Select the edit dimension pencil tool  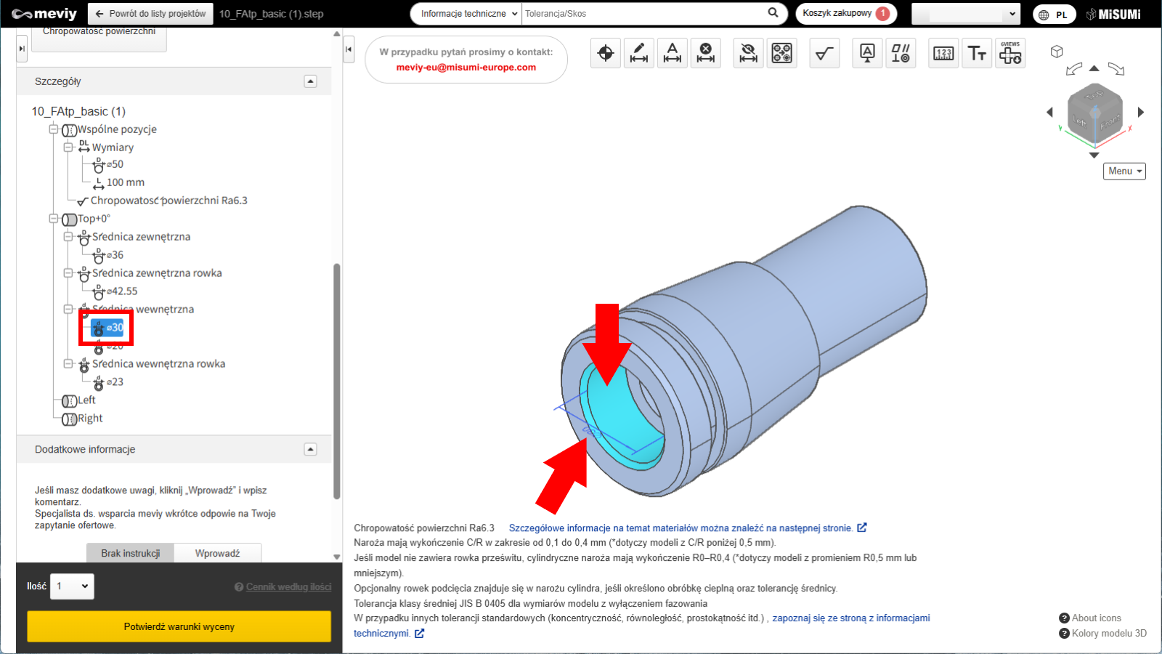tap(639, 53)
